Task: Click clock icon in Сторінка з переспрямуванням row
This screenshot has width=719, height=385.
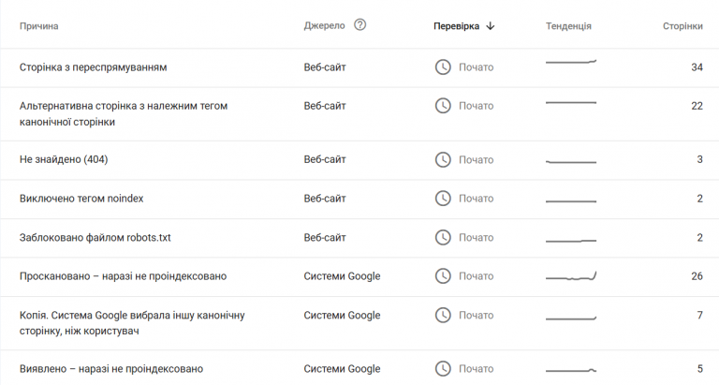Action: tap(444, 67)
